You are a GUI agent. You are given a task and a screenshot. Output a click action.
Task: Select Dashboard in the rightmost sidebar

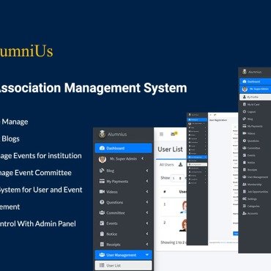[x=255, y=81]
